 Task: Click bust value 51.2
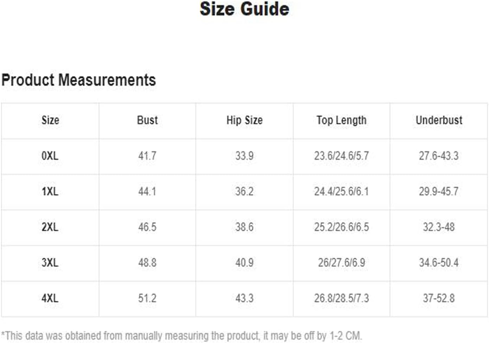point(147,298)
